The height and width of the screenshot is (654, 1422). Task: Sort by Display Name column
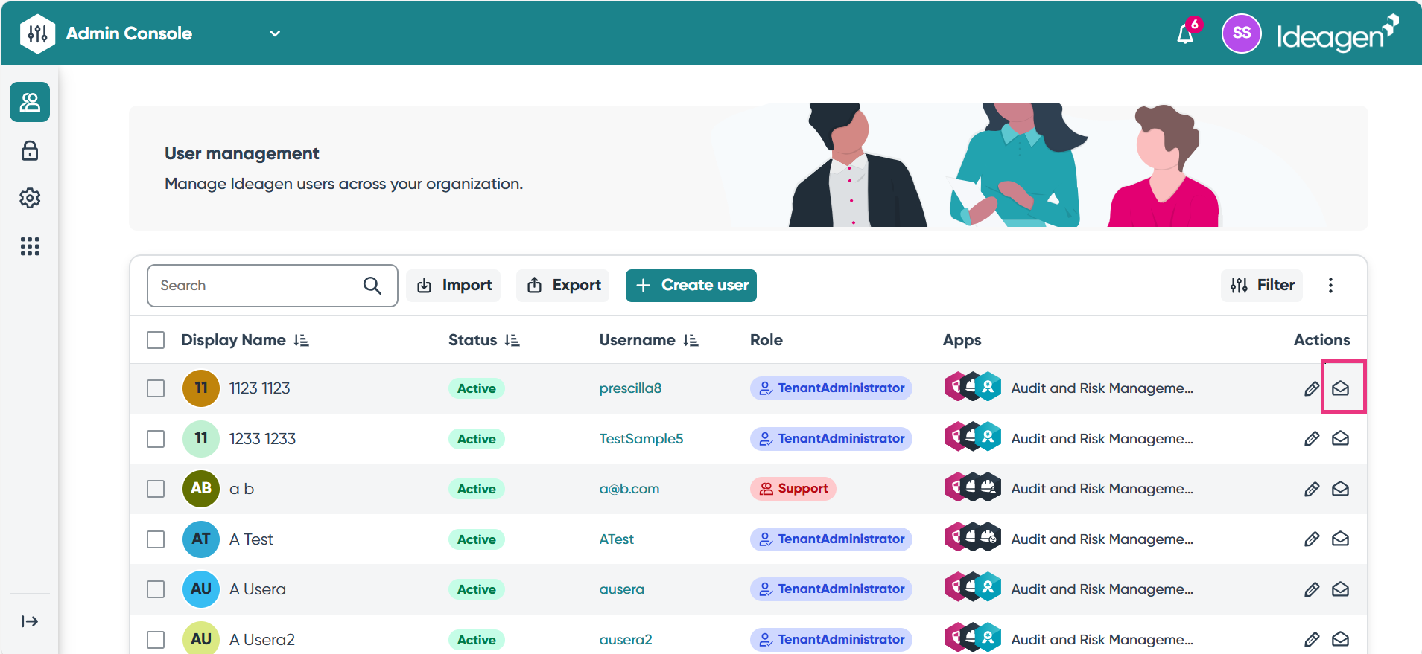tap(301, 340)
